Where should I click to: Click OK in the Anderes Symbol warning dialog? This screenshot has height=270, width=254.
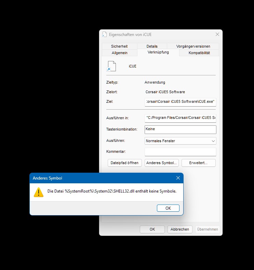[x=168, y=208]
